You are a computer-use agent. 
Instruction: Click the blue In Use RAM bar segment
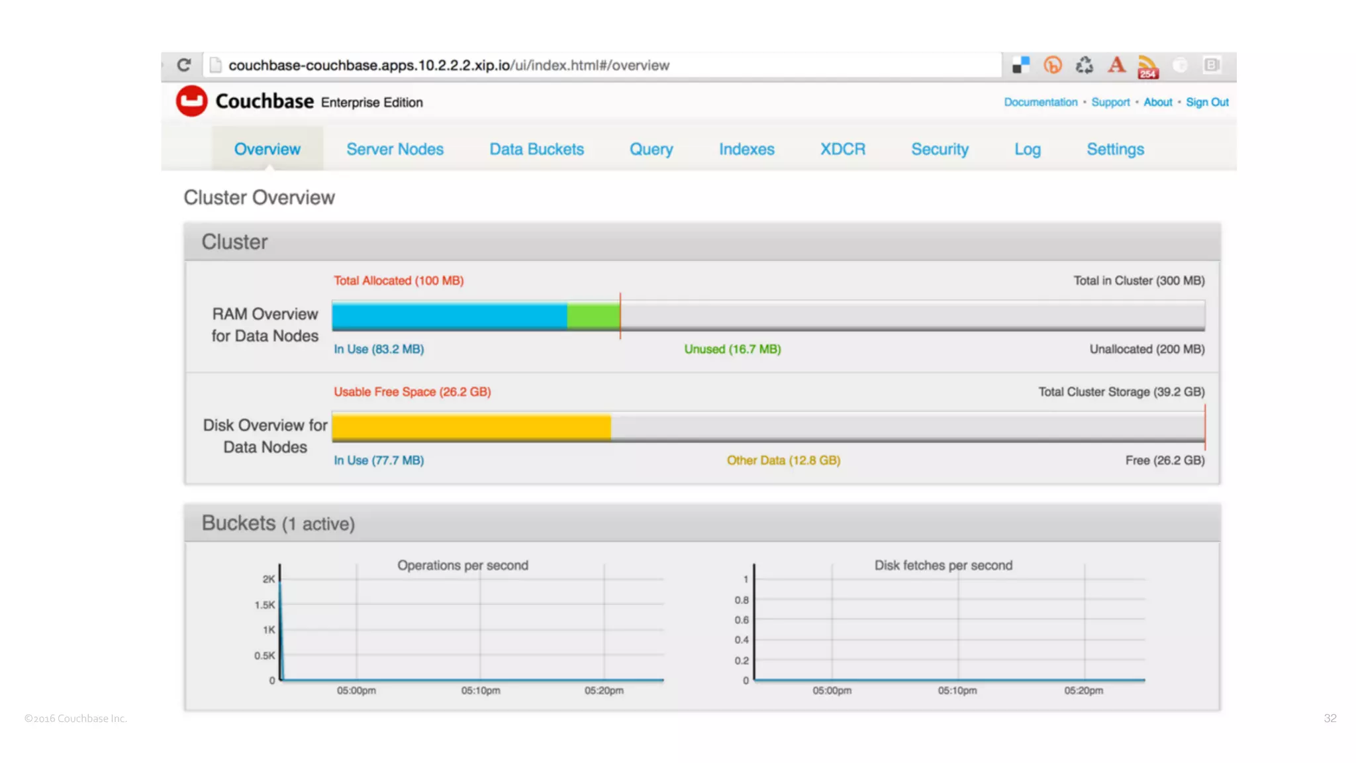[449, 316]
